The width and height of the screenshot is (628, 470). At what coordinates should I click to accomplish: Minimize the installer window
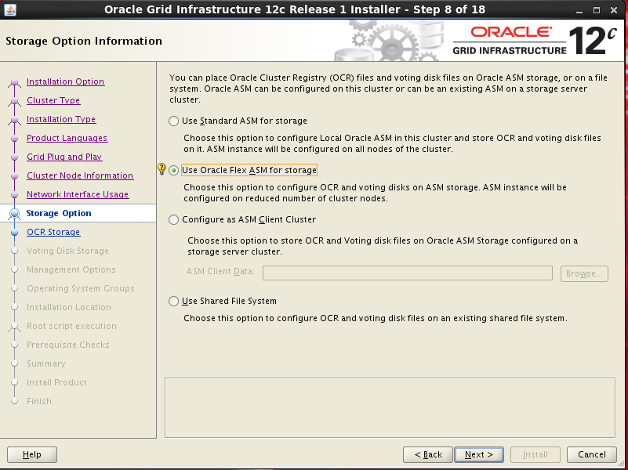(579, 10)
